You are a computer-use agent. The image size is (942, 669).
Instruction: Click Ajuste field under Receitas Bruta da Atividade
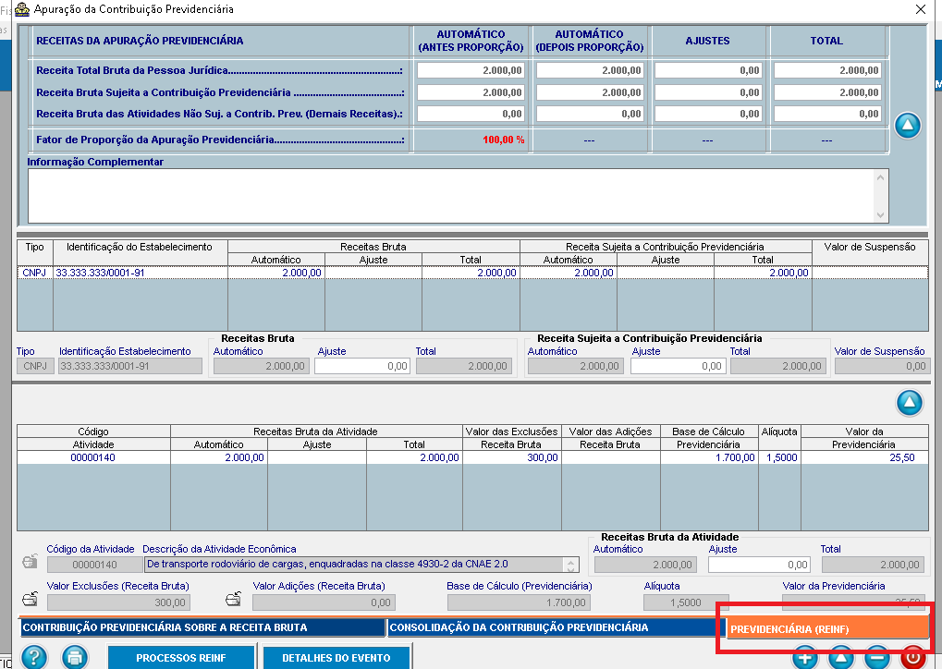[x=759, y=565]
